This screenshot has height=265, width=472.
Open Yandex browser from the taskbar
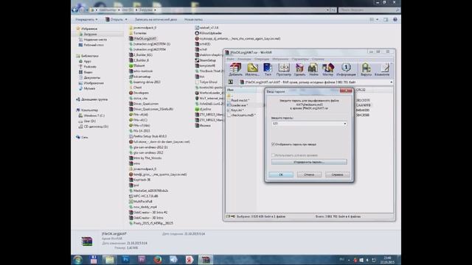[190, 260]
